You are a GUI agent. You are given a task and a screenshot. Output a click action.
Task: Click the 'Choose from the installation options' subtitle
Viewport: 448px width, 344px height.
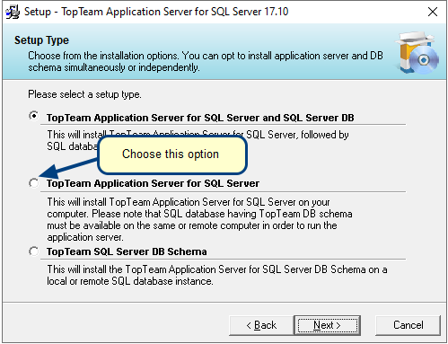click(x=206, y=61)
